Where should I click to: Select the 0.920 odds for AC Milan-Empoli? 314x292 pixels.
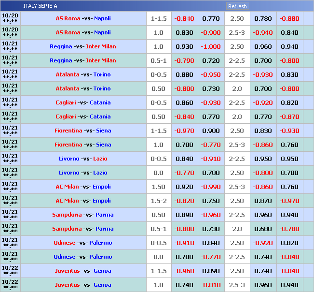click(184, 187)
